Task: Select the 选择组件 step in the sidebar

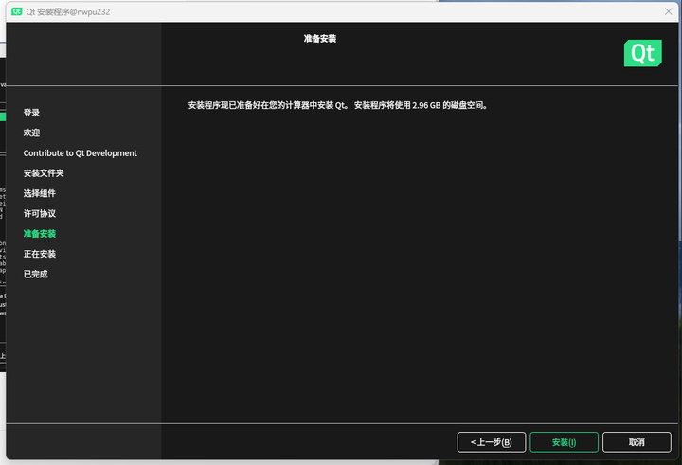Action: point(40,193)
